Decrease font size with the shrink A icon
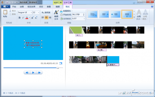The image size is (155, 97). 36,18
